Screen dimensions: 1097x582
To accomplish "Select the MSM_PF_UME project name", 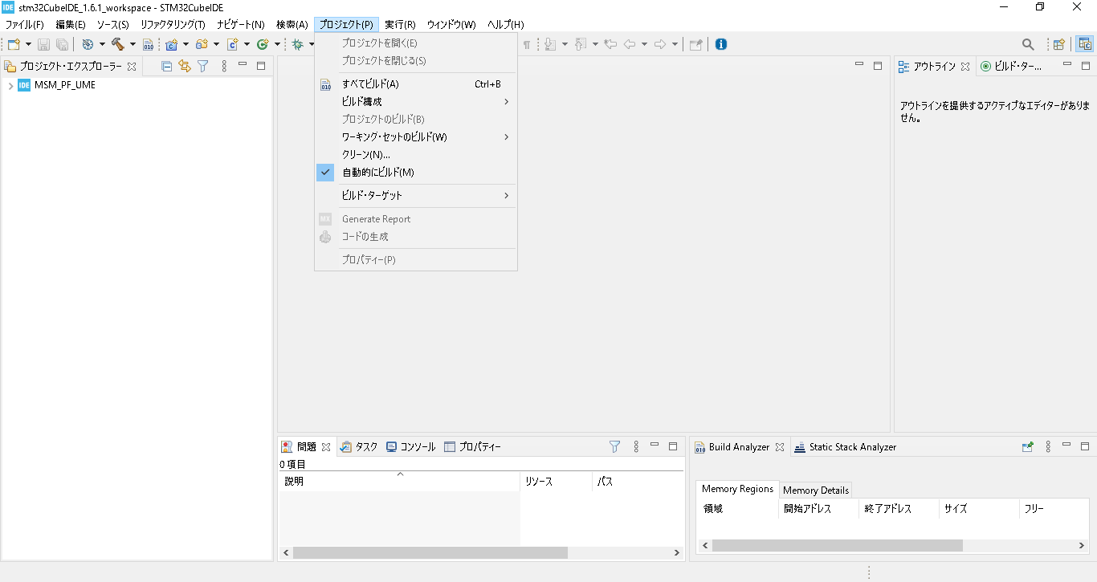I will pos(65,85).
